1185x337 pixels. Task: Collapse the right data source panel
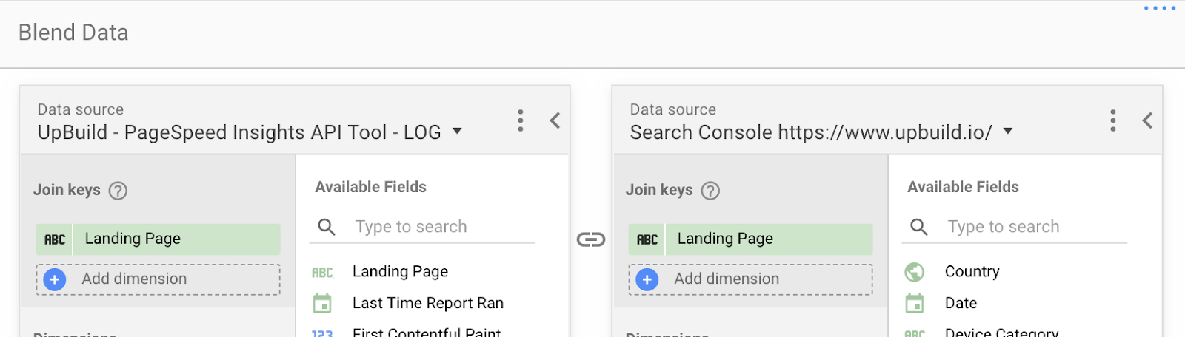(1147, 120)
